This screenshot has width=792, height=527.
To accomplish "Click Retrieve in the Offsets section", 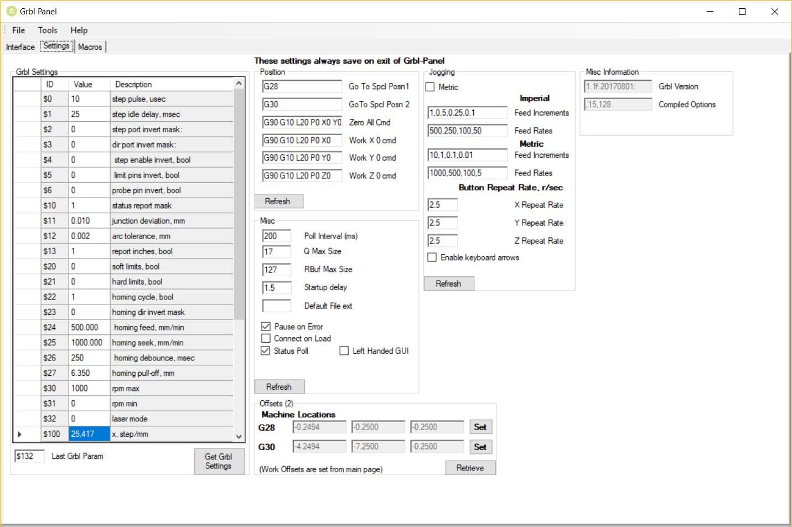I will (470, 467).
